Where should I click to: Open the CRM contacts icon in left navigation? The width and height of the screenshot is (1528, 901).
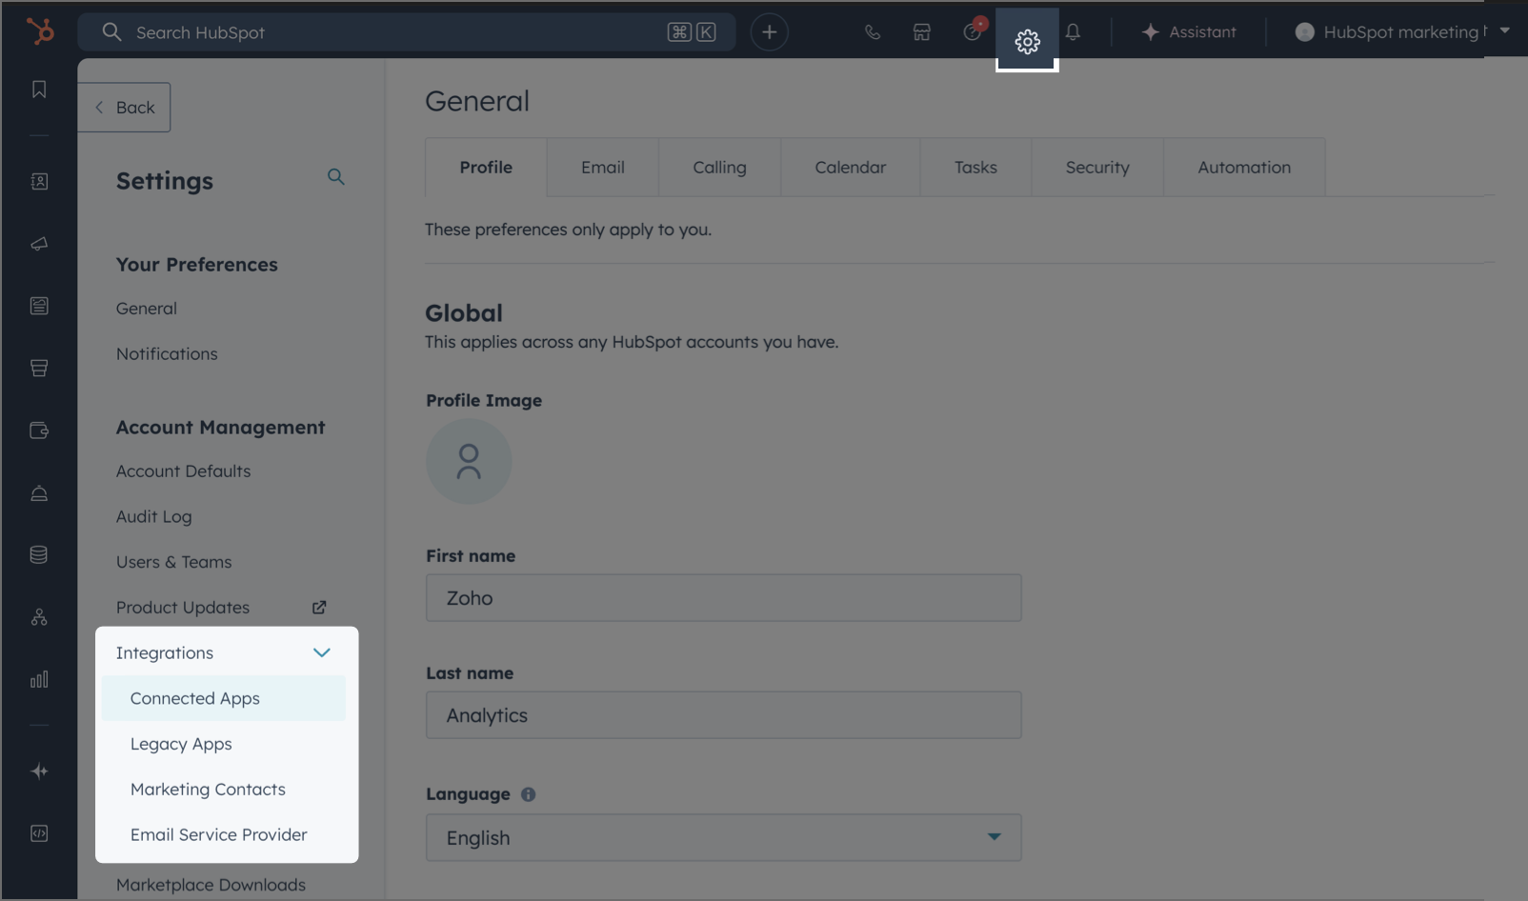click(x=39, y=181)
